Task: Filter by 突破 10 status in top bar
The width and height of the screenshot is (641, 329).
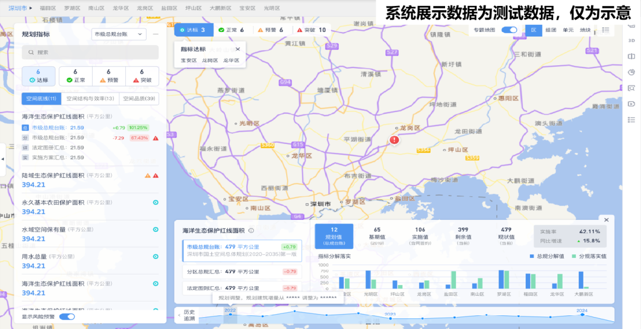Action: click(x=312, y=30)
